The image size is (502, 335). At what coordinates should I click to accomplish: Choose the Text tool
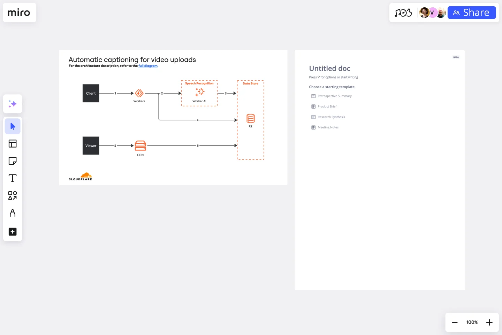coord(13,178)
